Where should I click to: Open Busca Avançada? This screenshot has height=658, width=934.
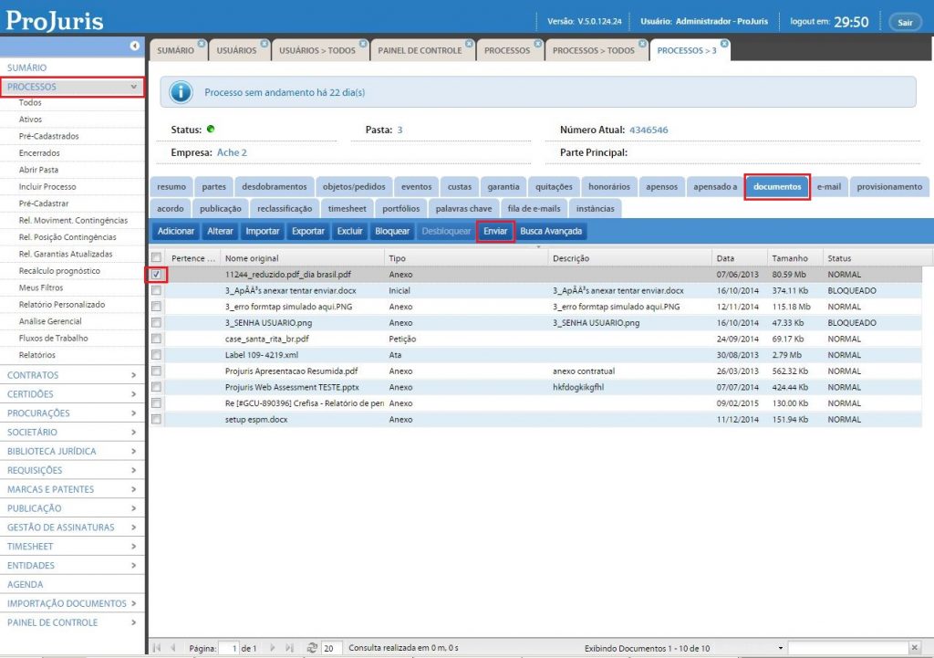(551, 231)
